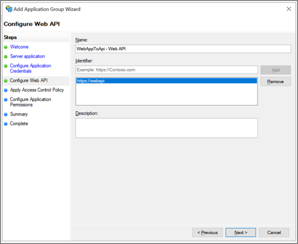
Task: Click Apply Access Control Policy step
Action: point(37,90)
